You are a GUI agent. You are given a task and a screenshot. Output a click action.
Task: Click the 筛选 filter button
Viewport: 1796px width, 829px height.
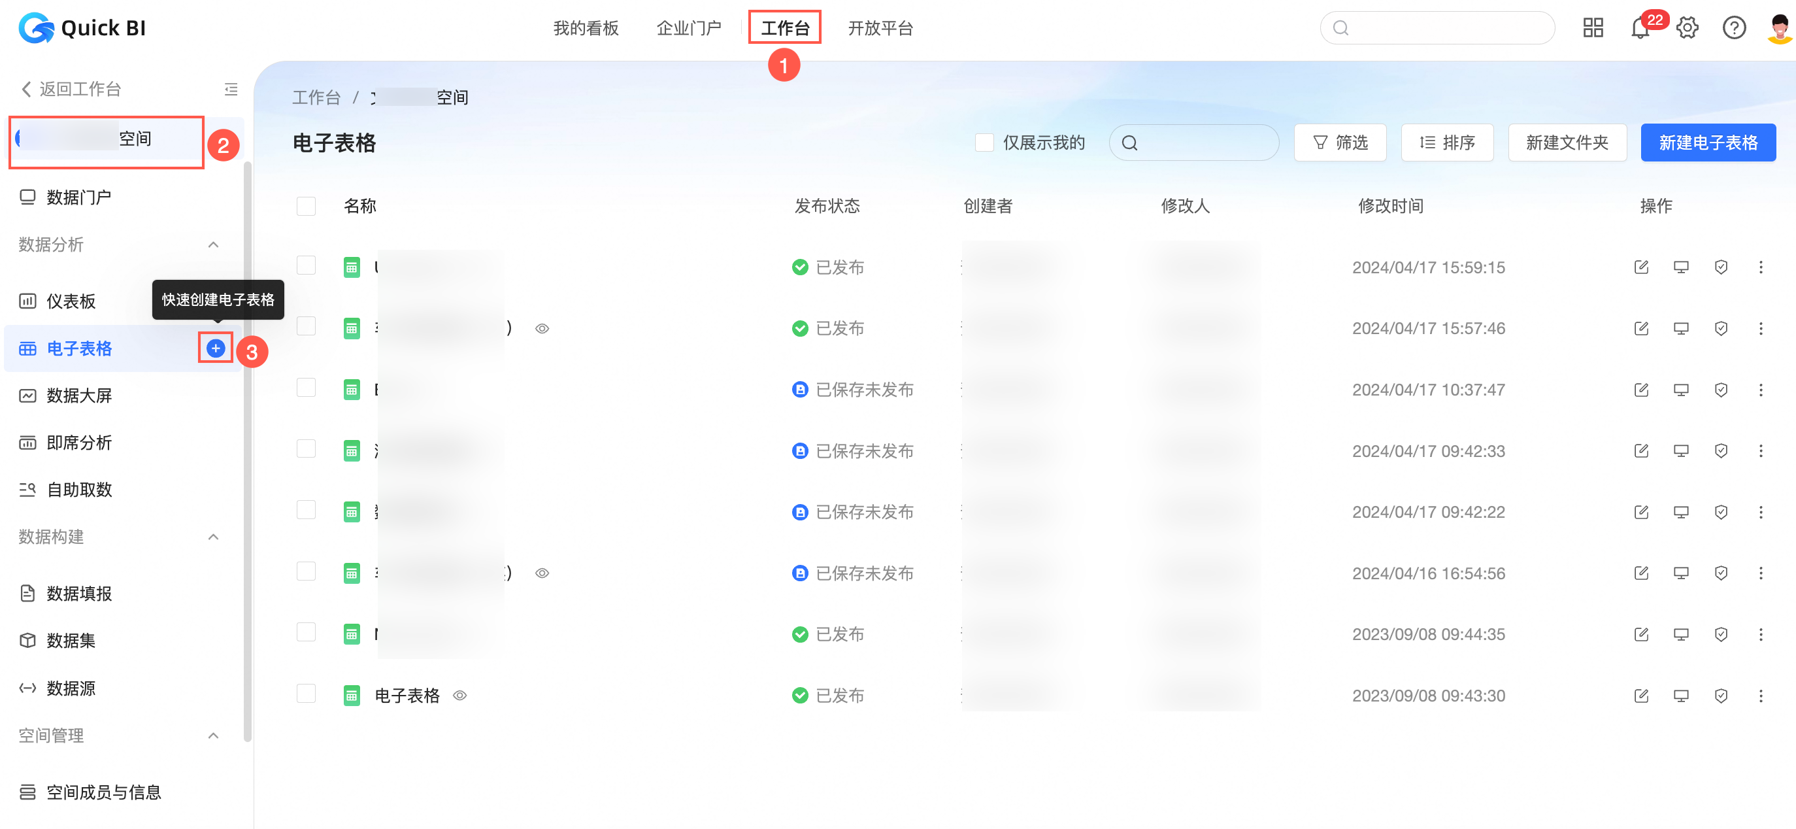[x=1339, y=143]
